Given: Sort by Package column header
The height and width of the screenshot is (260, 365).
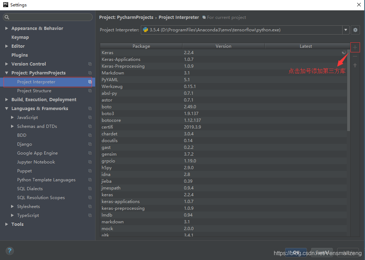Looking at the screenshot, I should 141,46.
